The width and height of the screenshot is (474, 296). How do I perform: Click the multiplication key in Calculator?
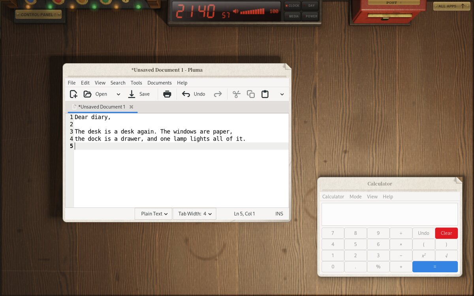[401, 244]
